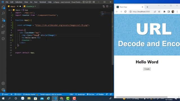Open the Help menu

pos(49,2)
